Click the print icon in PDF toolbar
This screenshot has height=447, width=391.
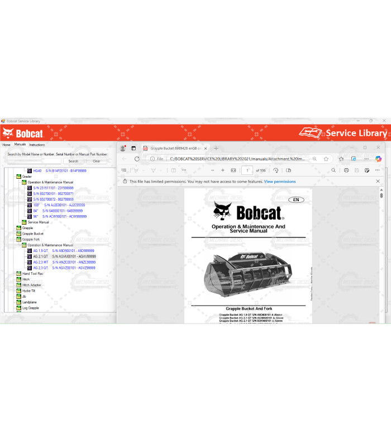pos(346,170)
